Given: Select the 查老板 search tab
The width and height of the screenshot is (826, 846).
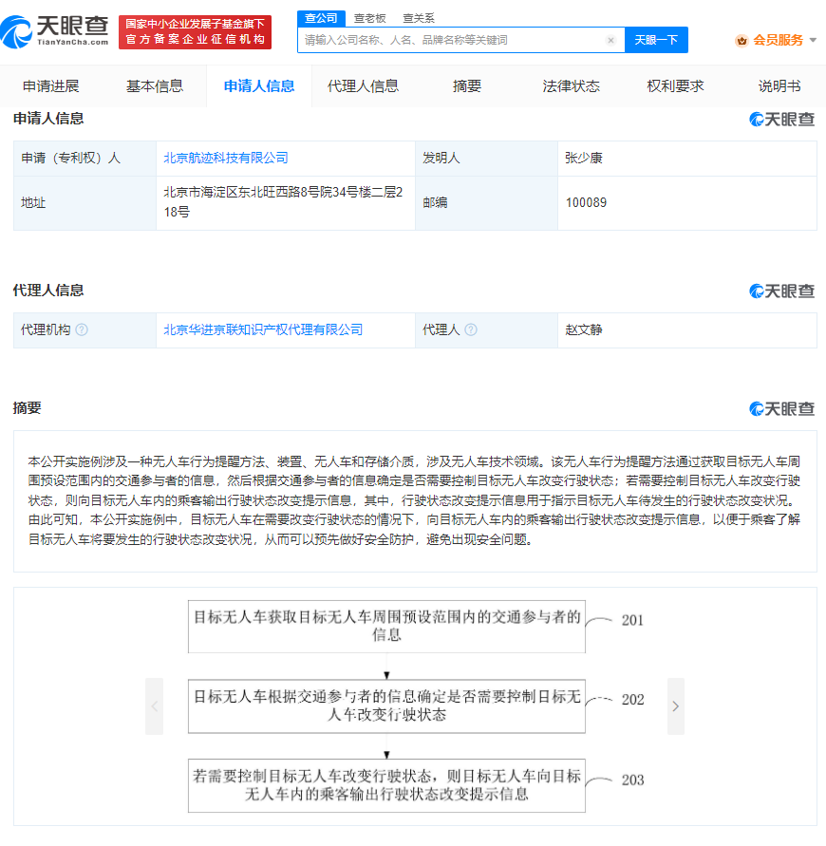Looking at the screenshot, I should pos(369,18).
